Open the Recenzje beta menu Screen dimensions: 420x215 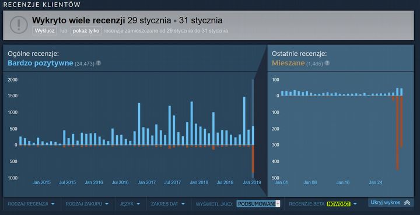coord(323,204)
